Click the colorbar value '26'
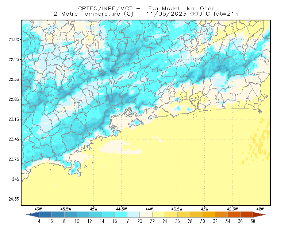 click(177, 221)
